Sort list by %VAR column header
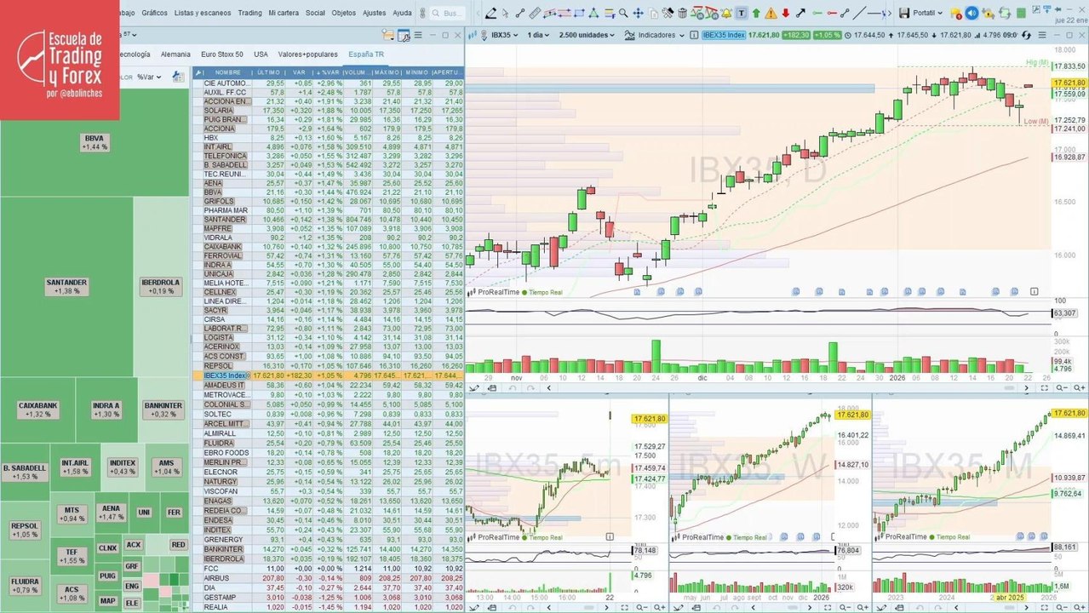Viewport: 1089px width, 613px height. click(330, 73)
